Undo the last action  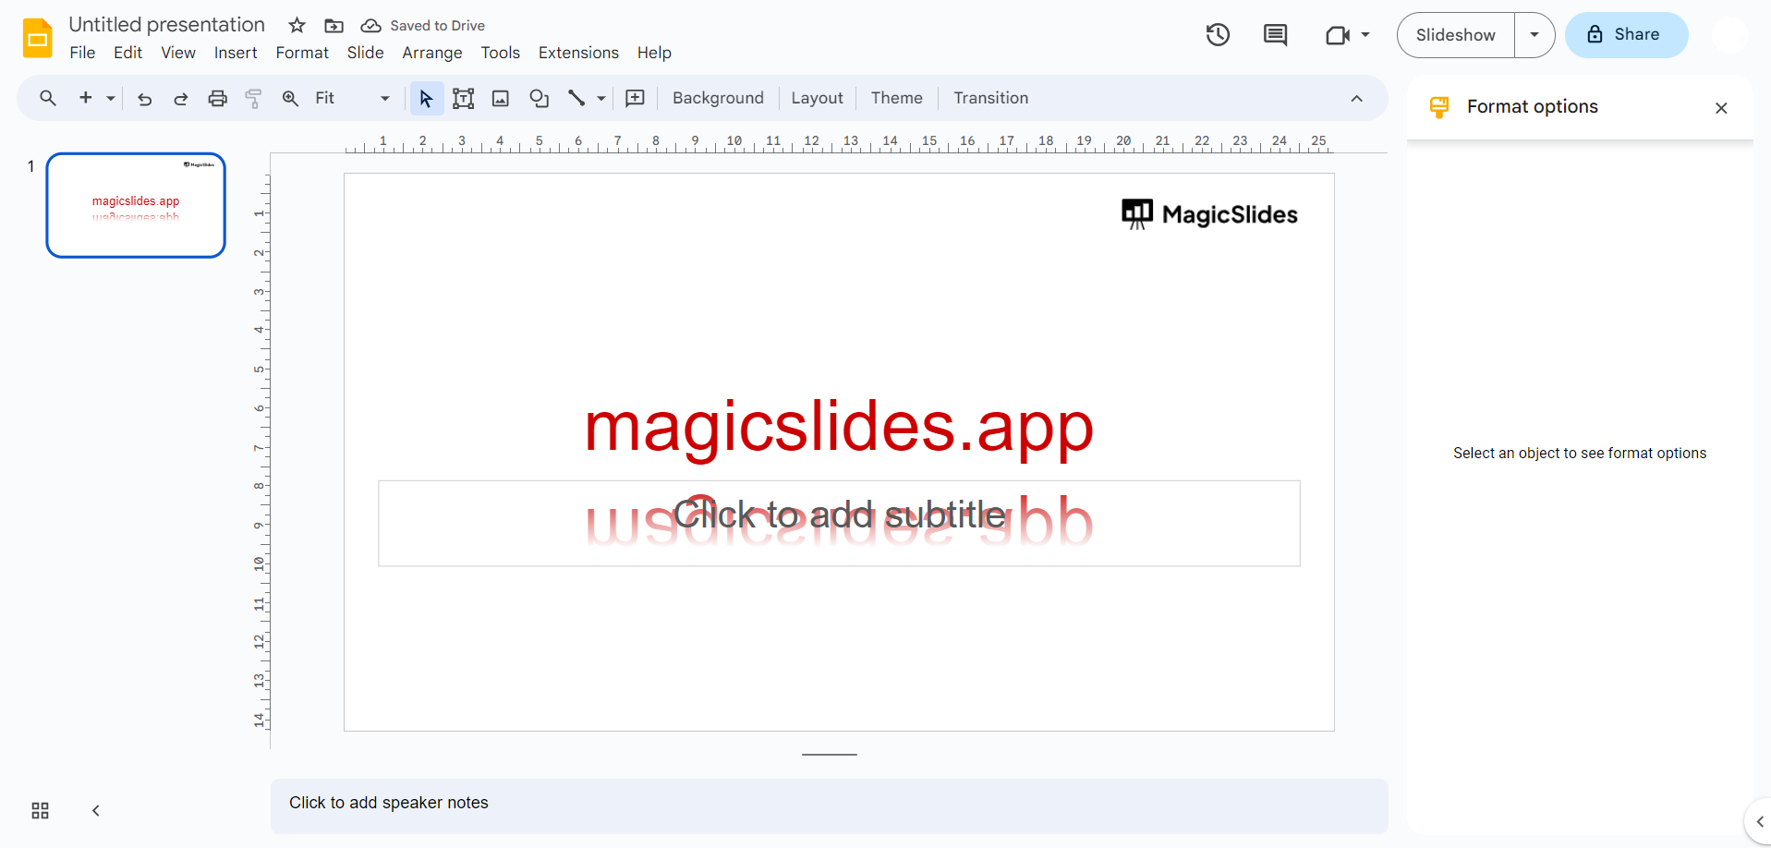145,98
